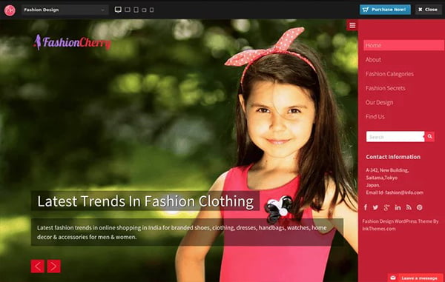Open the RSS feed icon

pos(409,207)
